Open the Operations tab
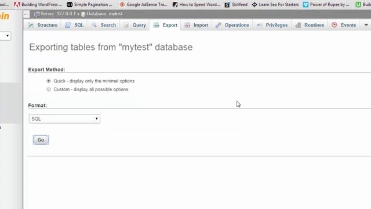 [232, 25]
